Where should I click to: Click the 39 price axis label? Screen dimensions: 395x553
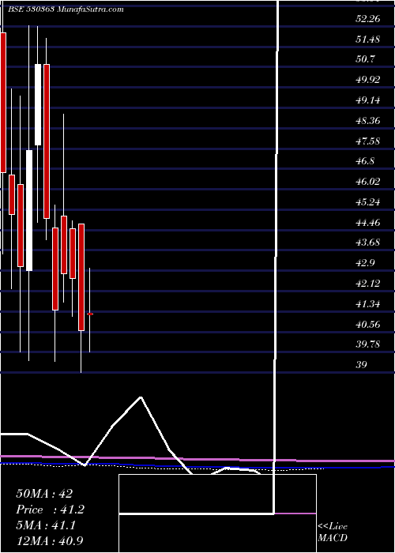tap(362, 365)
